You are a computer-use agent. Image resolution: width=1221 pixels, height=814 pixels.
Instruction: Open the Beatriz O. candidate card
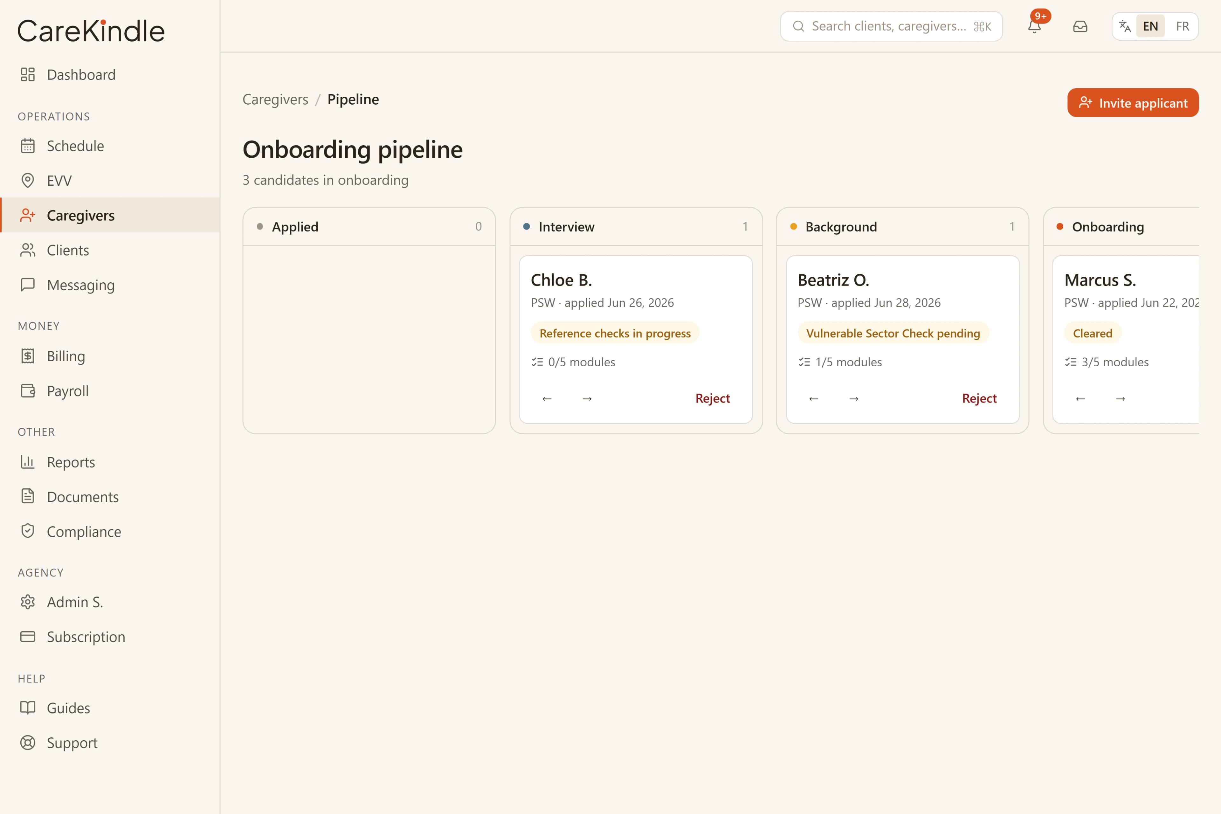pos(903,340)
